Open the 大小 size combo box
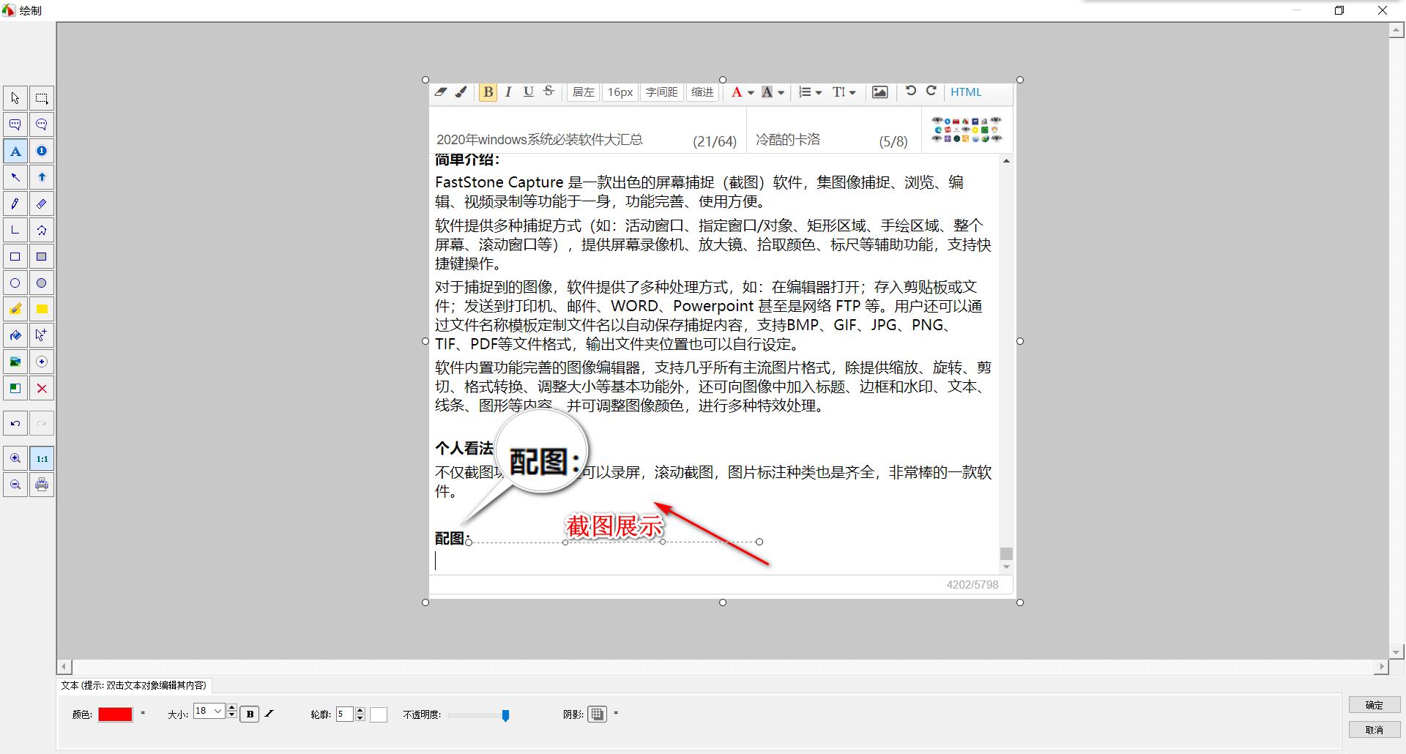 (x=209, y=711)
